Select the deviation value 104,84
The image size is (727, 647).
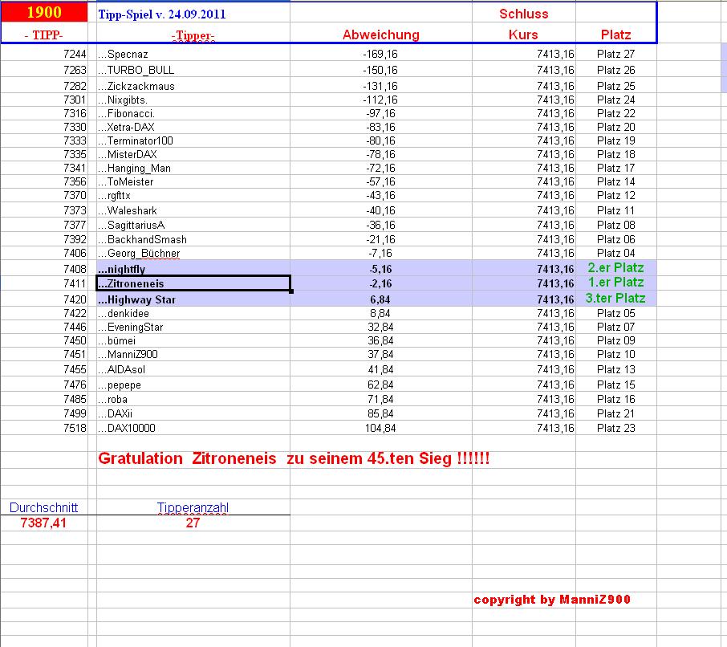pyautogui.click(x=380, y=428)
